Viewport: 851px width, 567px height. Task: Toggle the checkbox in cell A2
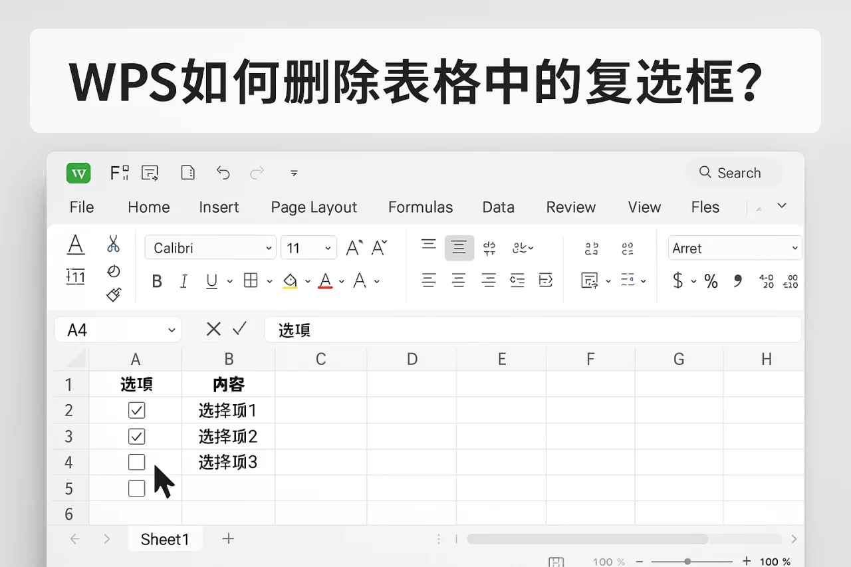tap(136, 410)
